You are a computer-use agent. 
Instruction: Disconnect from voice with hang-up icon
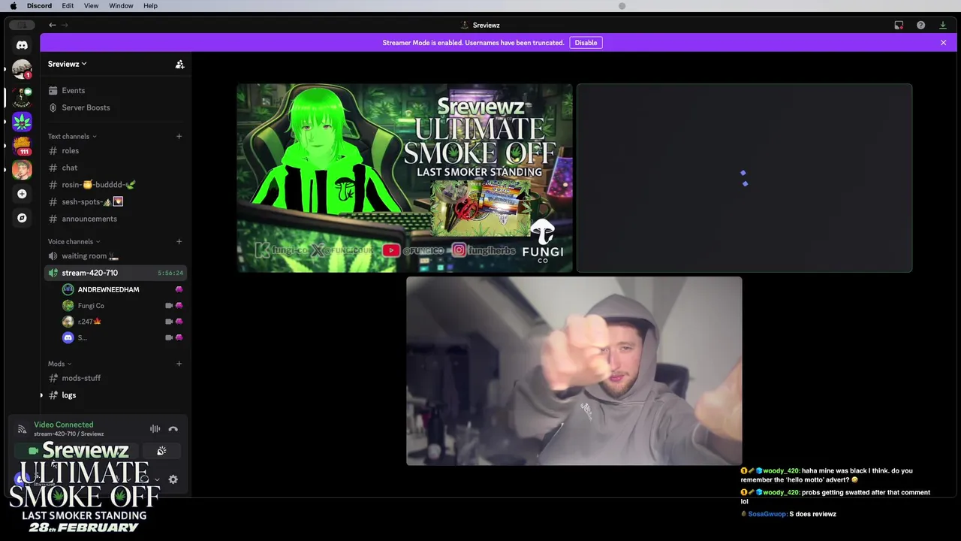(x=173, y=429)
